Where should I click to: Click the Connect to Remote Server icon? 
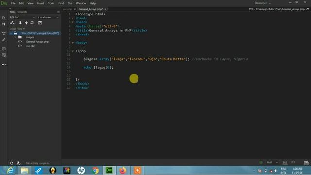tap(12, 23)
